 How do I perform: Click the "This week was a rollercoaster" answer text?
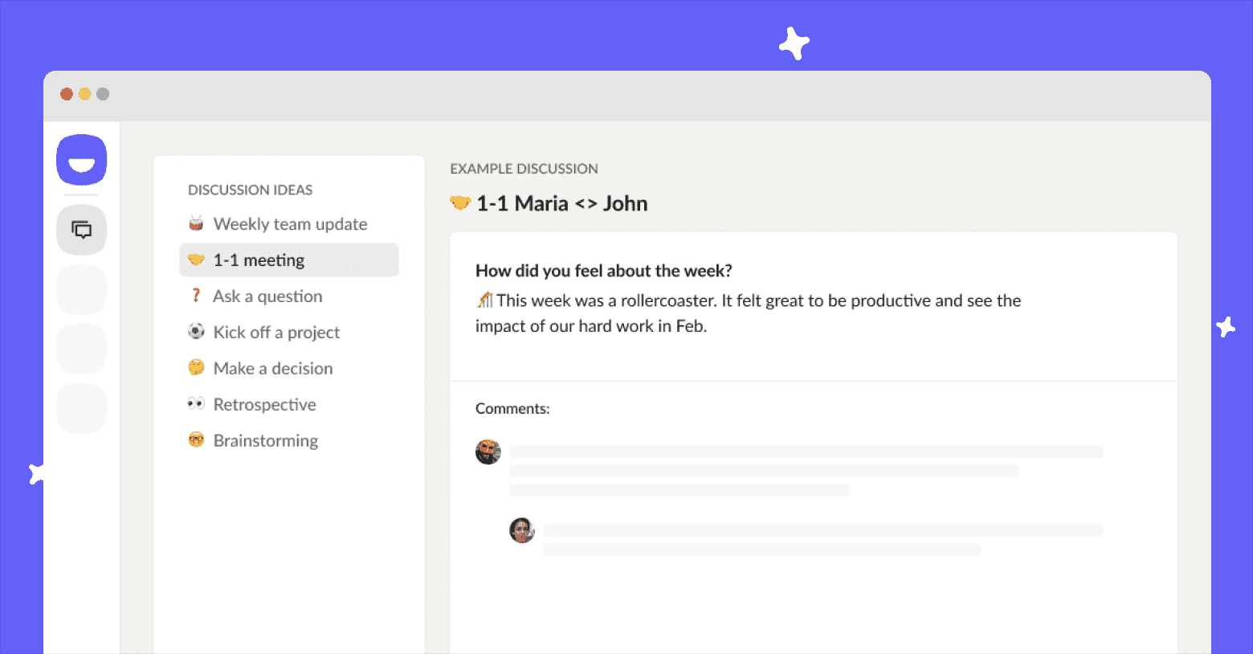(x=749, y=313)
